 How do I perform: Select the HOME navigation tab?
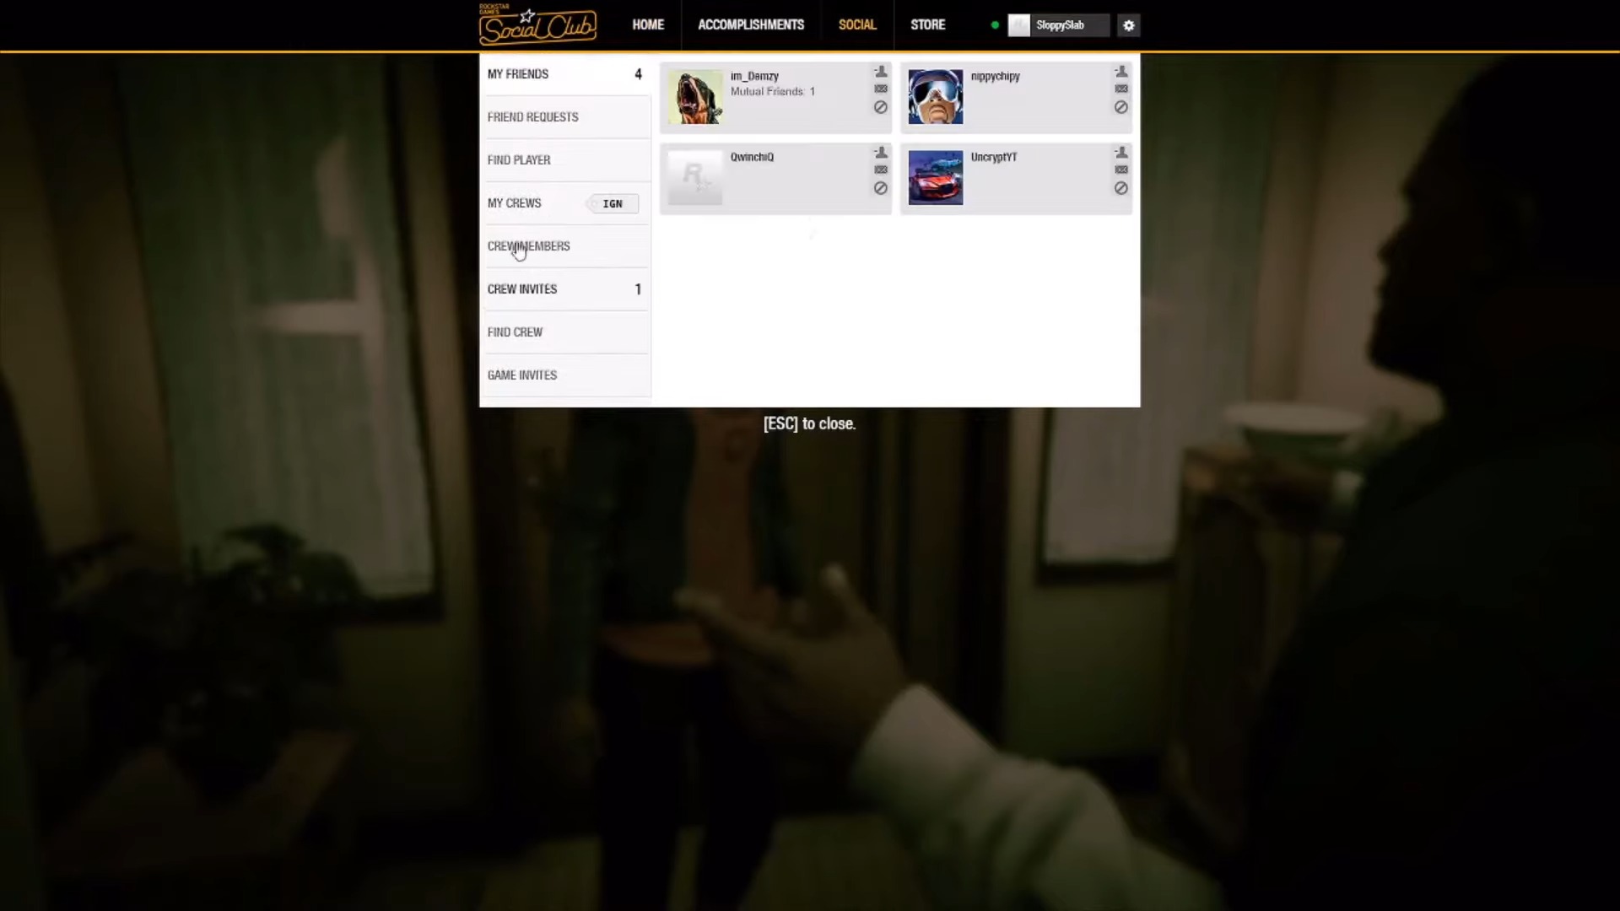(647, 24)
